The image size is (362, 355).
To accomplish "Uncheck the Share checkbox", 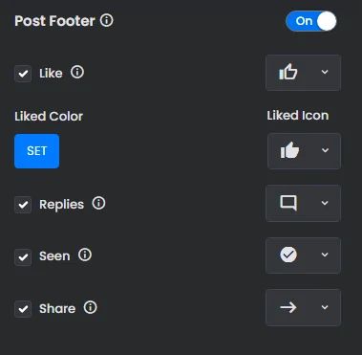I will coord(23,309).
